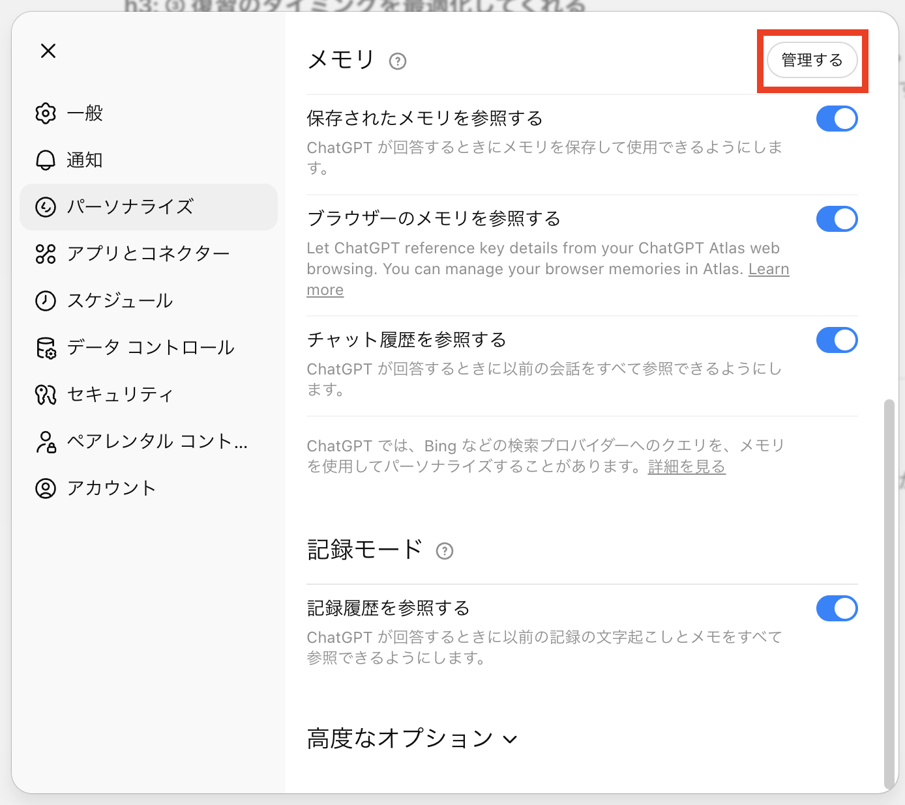Click the database icon for データ コントロール
This screenshot has width=905, height=805.
click(46, 348)
